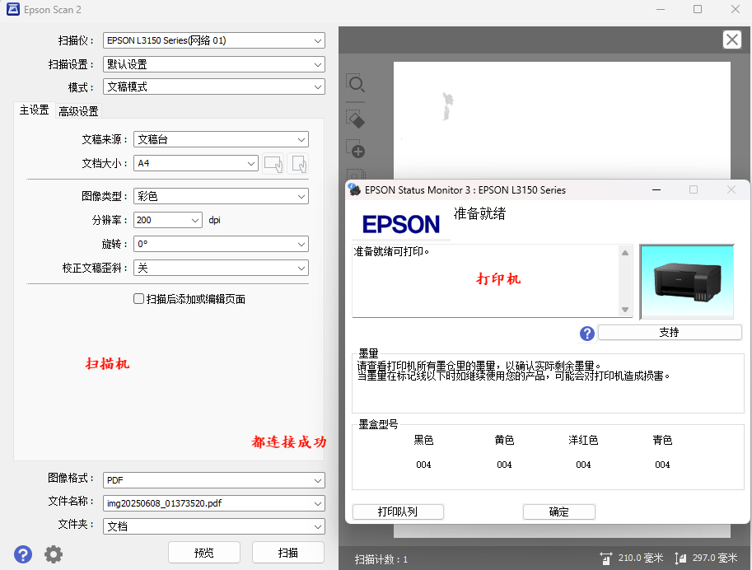Open the 图像格式 PDF dropdown

tap(214, 480)
